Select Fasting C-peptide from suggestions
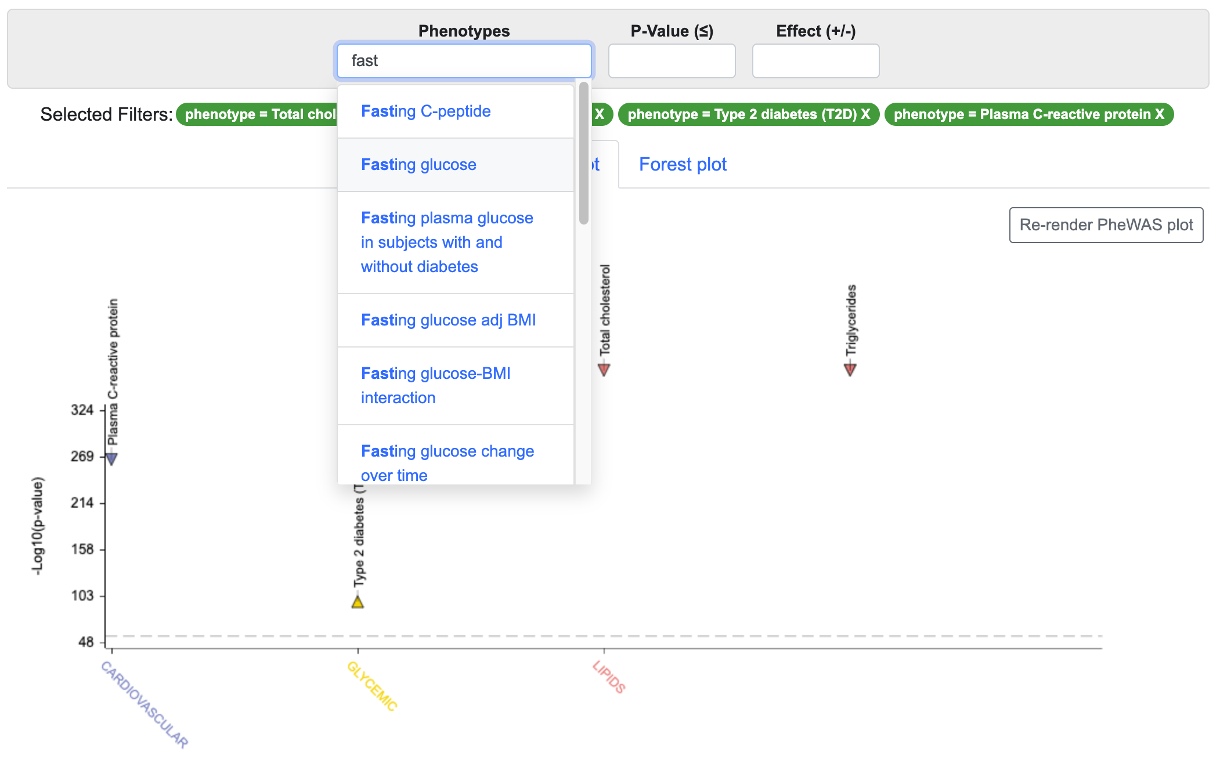The image size is (1220, 767). click(425, 111)
